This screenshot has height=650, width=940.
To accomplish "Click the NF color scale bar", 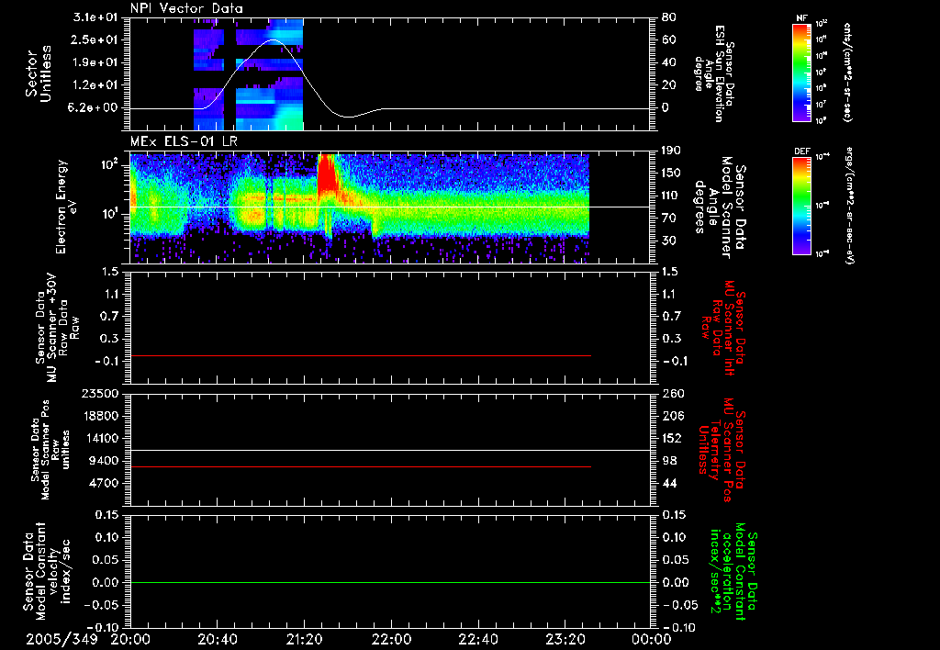I will (x=801, y=72).
